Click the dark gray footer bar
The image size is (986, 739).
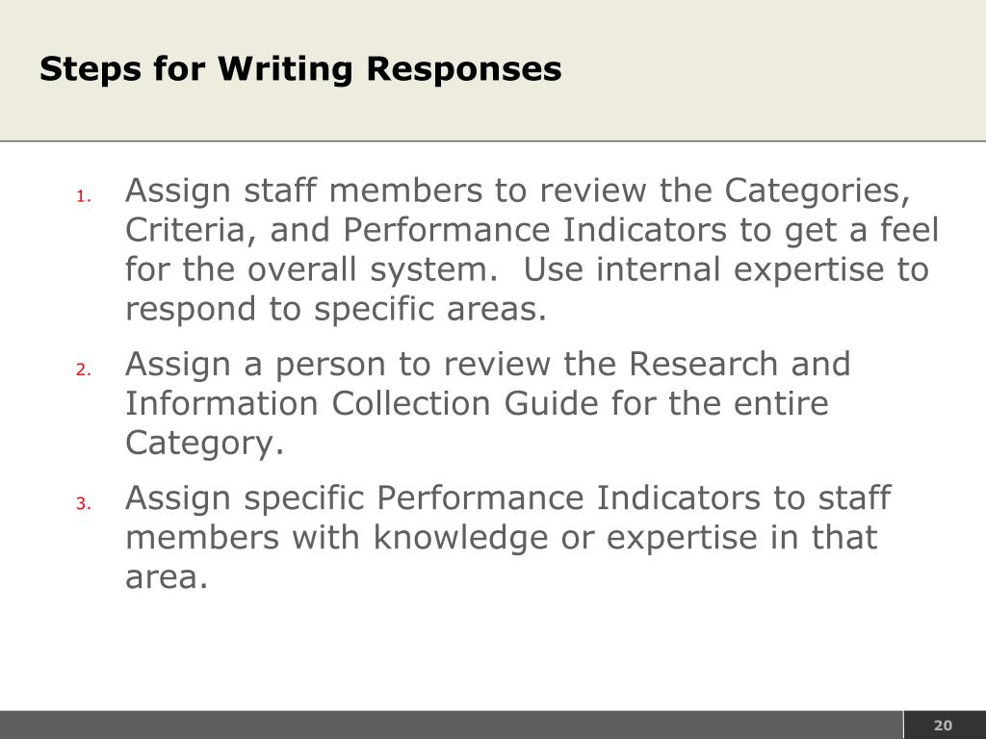tap(451, 726)
